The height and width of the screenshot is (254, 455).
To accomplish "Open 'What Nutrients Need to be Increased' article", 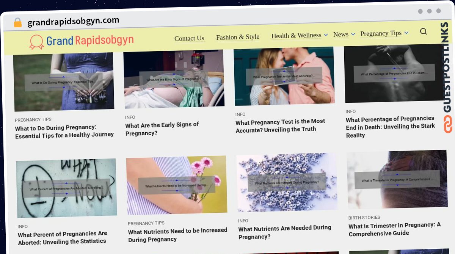I will click(177, 235).
